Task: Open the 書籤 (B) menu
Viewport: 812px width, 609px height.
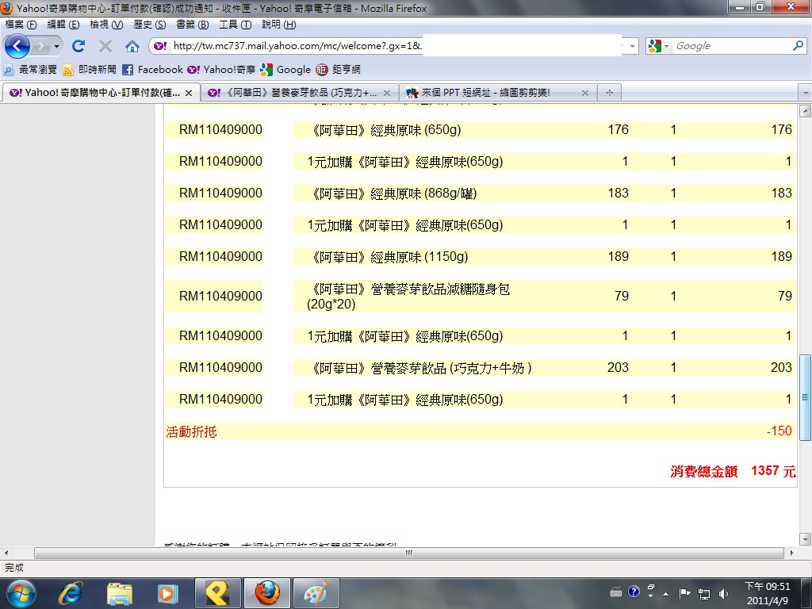Action: click(192, 25)
